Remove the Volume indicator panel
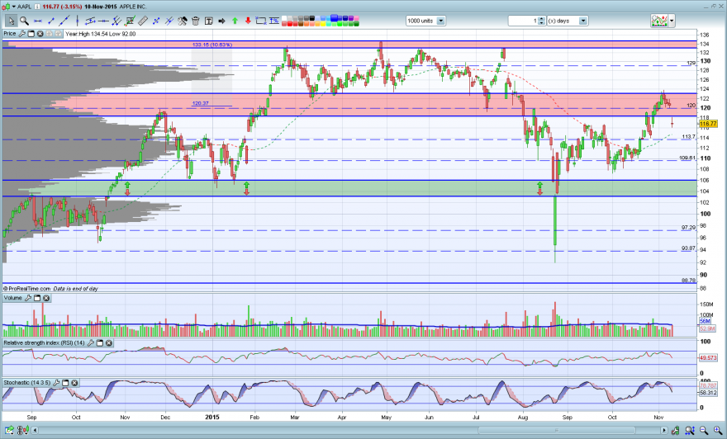 (x=46, y=298)
